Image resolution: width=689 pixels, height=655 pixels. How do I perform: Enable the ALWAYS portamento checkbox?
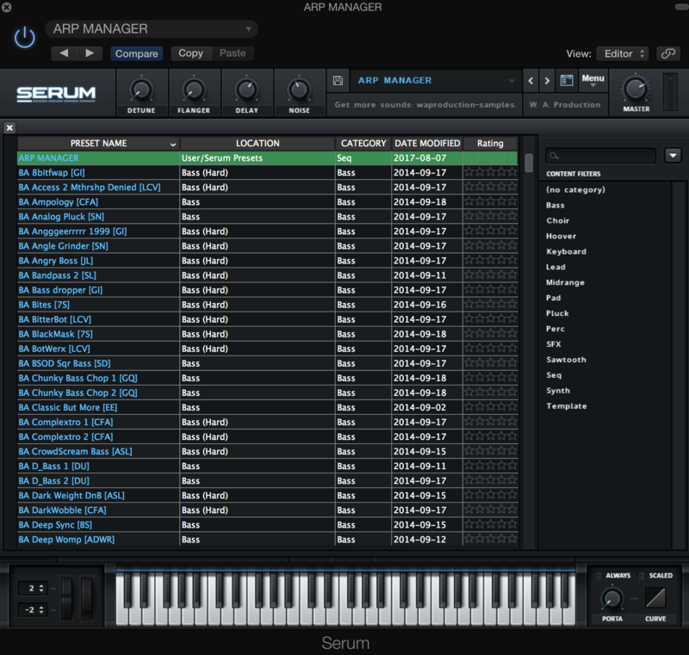[x=599, y=575]
